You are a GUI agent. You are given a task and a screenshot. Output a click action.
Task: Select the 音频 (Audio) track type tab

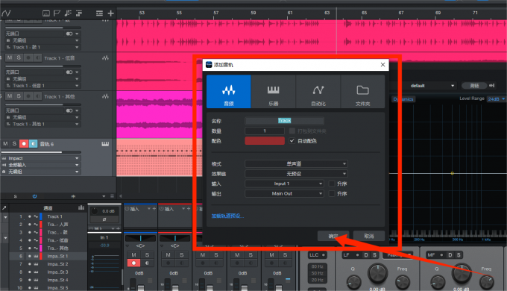229,92
